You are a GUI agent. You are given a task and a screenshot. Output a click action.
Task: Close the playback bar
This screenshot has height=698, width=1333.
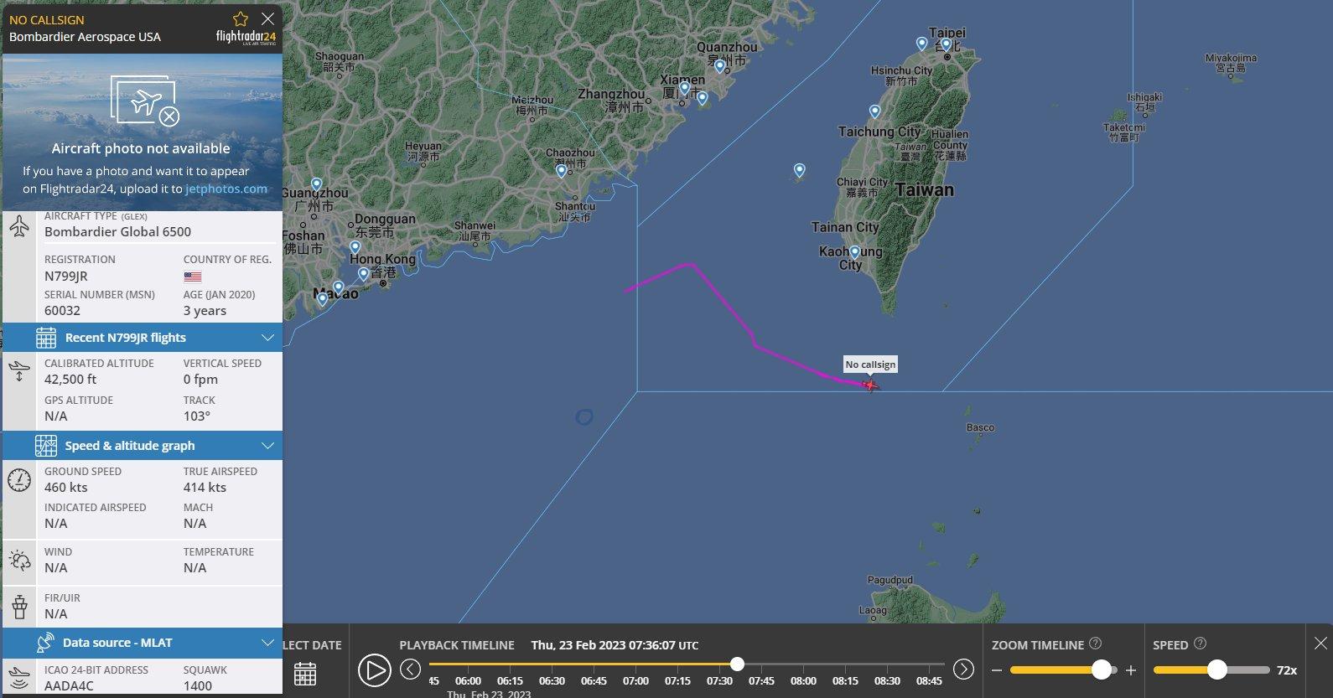pos(1320,644)
